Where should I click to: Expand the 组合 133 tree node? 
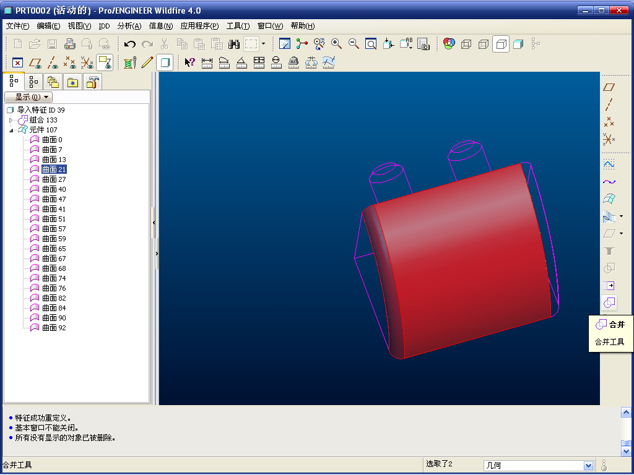click(11, 120)
